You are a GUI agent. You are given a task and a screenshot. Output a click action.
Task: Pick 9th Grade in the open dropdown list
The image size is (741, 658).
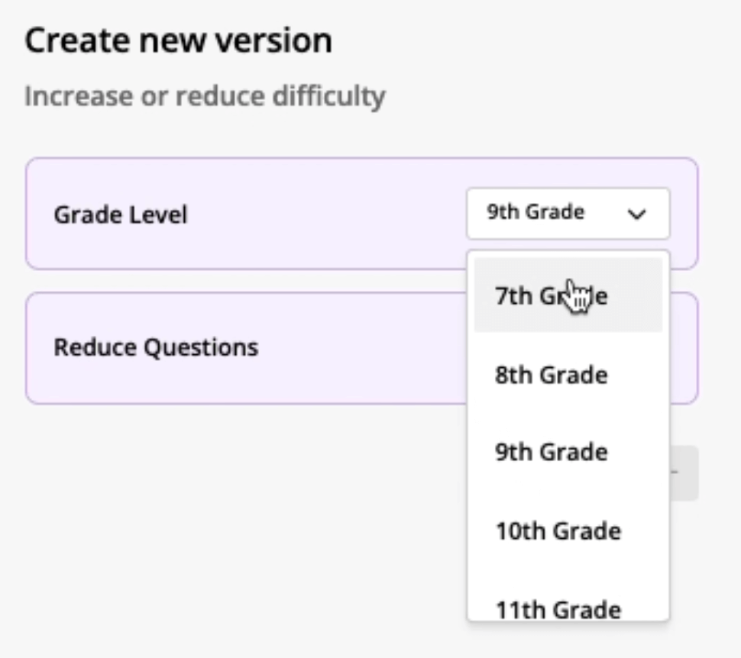coord(552,452)
